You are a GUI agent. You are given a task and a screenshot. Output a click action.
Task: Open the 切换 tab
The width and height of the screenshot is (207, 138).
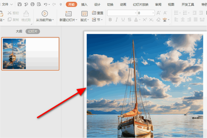point(110,4)
